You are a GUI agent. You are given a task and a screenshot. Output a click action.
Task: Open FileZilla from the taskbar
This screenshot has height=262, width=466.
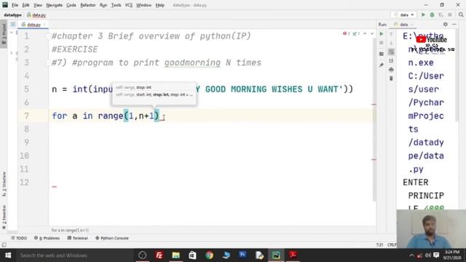click(x=159, y=255)
